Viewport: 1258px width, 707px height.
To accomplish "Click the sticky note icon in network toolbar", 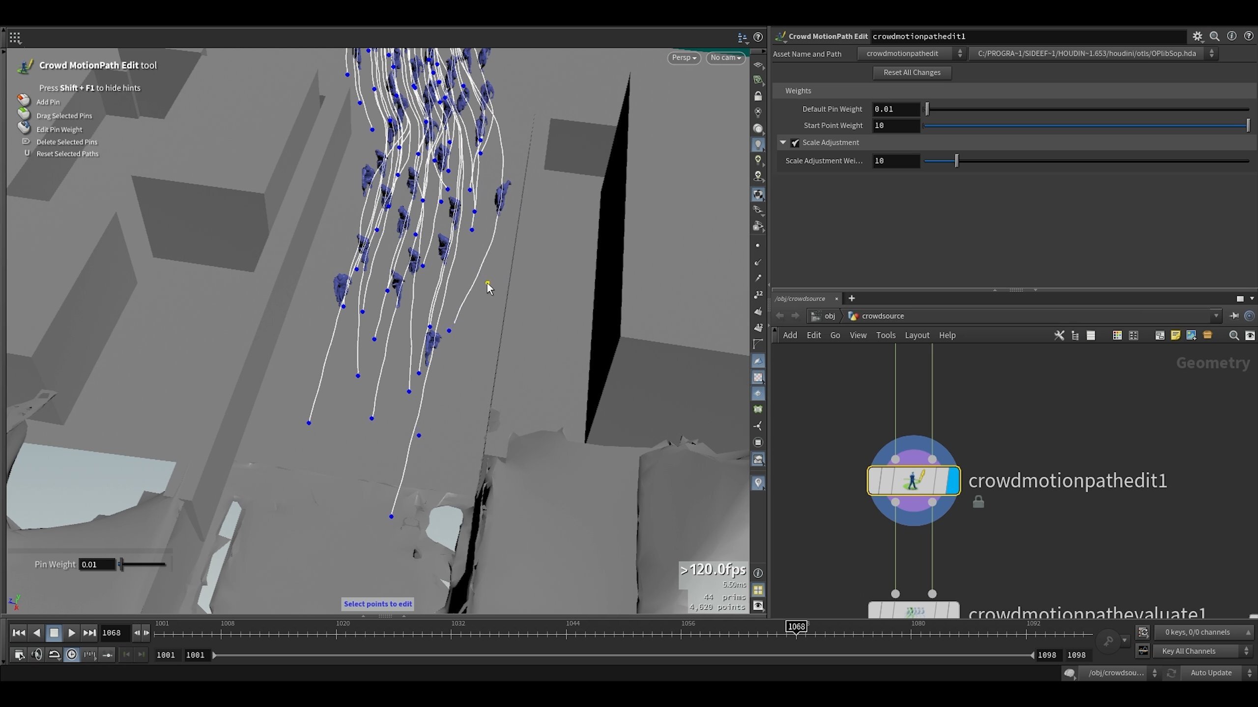I will click(x=1175, y=335).
